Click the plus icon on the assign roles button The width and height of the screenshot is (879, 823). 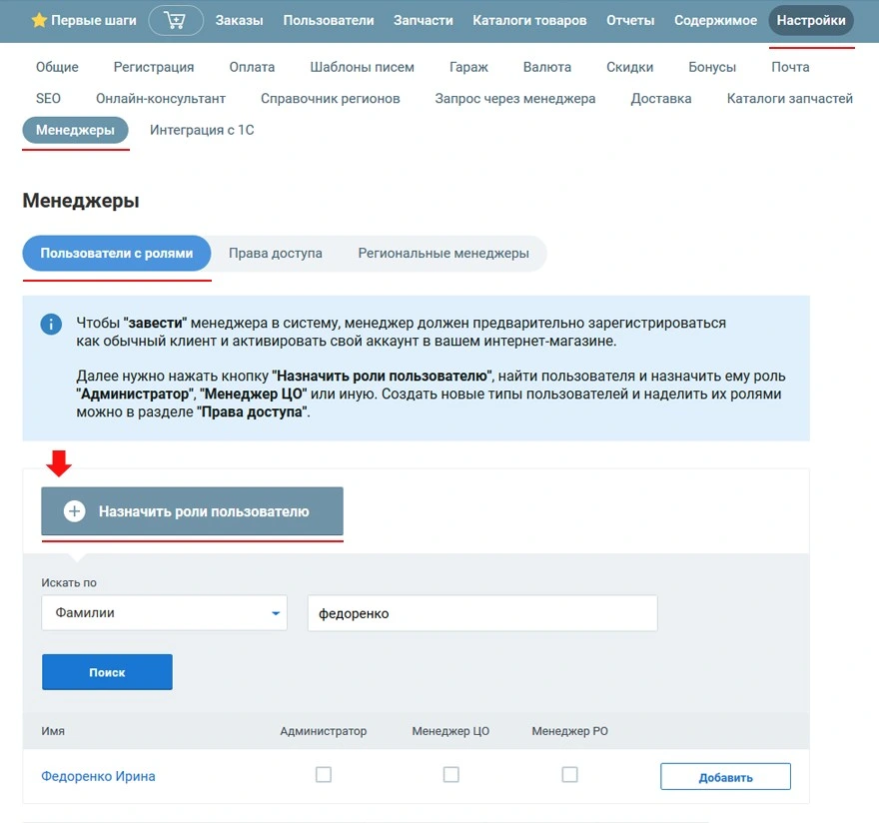coord(74,511)
